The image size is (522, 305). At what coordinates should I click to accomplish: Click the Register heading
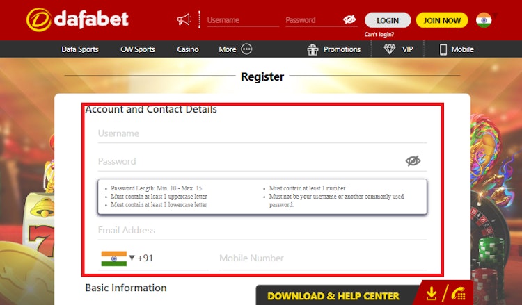(262, 76)
